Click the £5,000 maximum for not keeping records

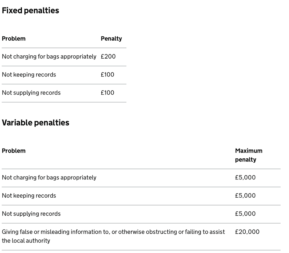point(245,196)
